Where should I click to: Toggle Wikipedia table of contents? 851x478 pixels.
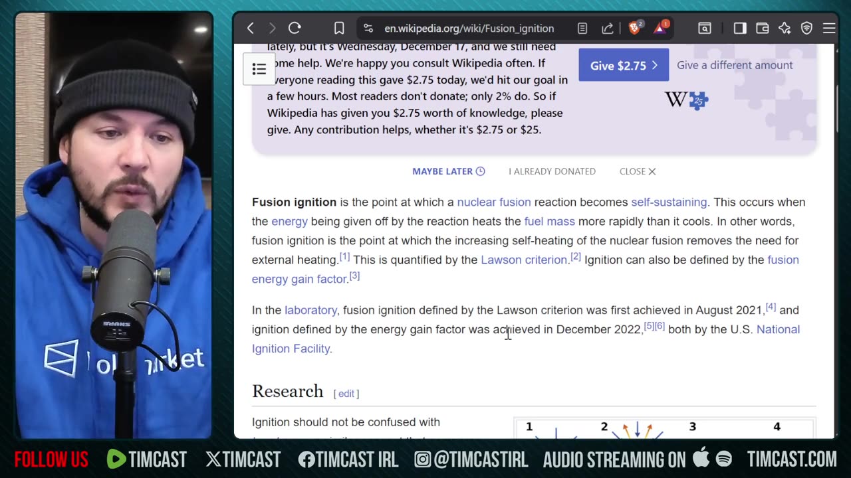pyautogui.click(x=259, y=69)
